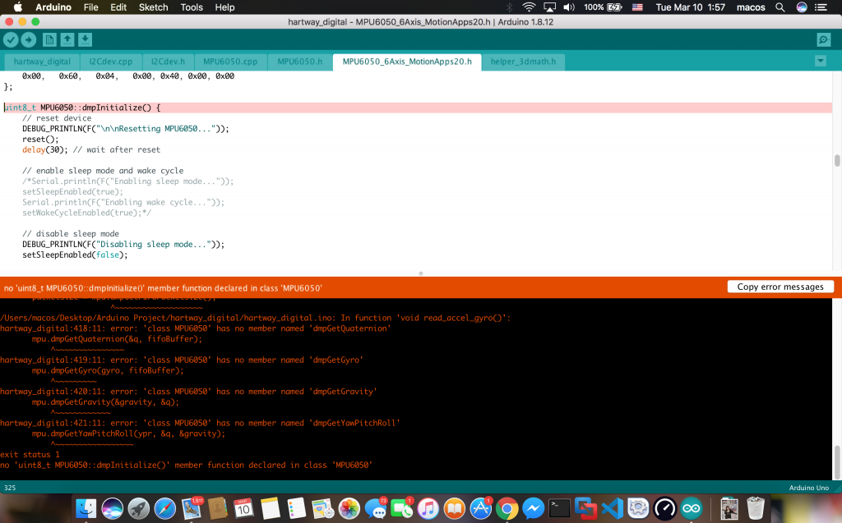Click the 'reset();' code line
Viewport: 842px width, 523px height.
(40, 139)
